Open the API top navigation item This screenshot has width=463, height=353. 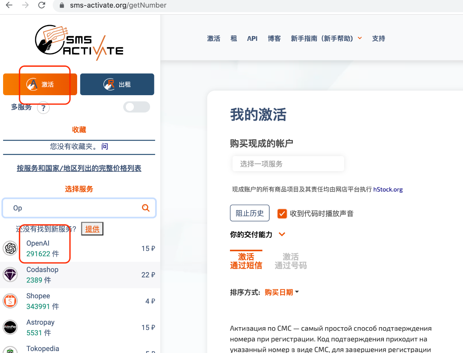tap(252, 39)
